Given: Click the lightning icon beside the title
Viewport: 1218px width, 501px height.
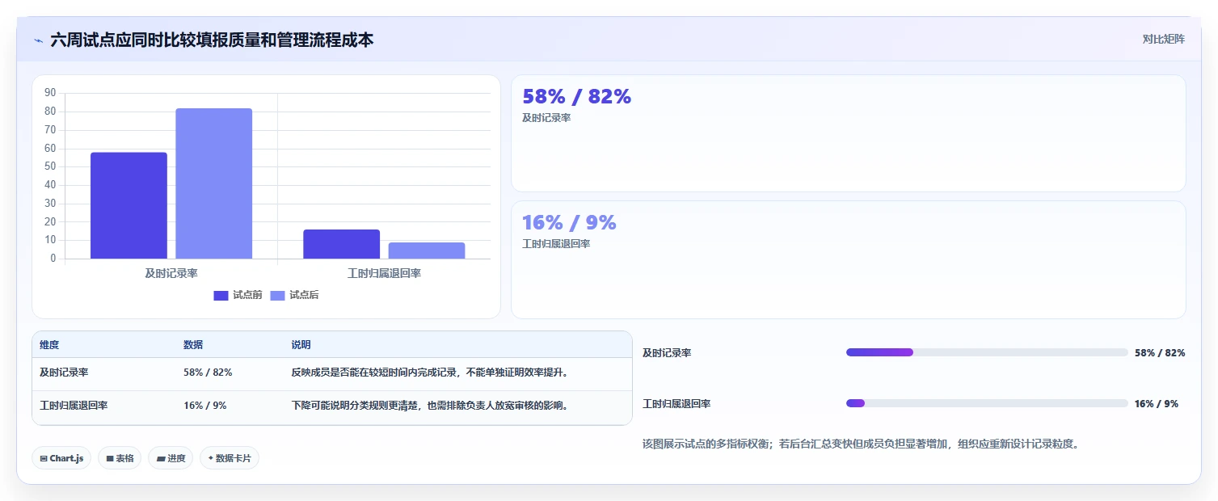Looking at the screenshot, I should [x=38, y=40].
